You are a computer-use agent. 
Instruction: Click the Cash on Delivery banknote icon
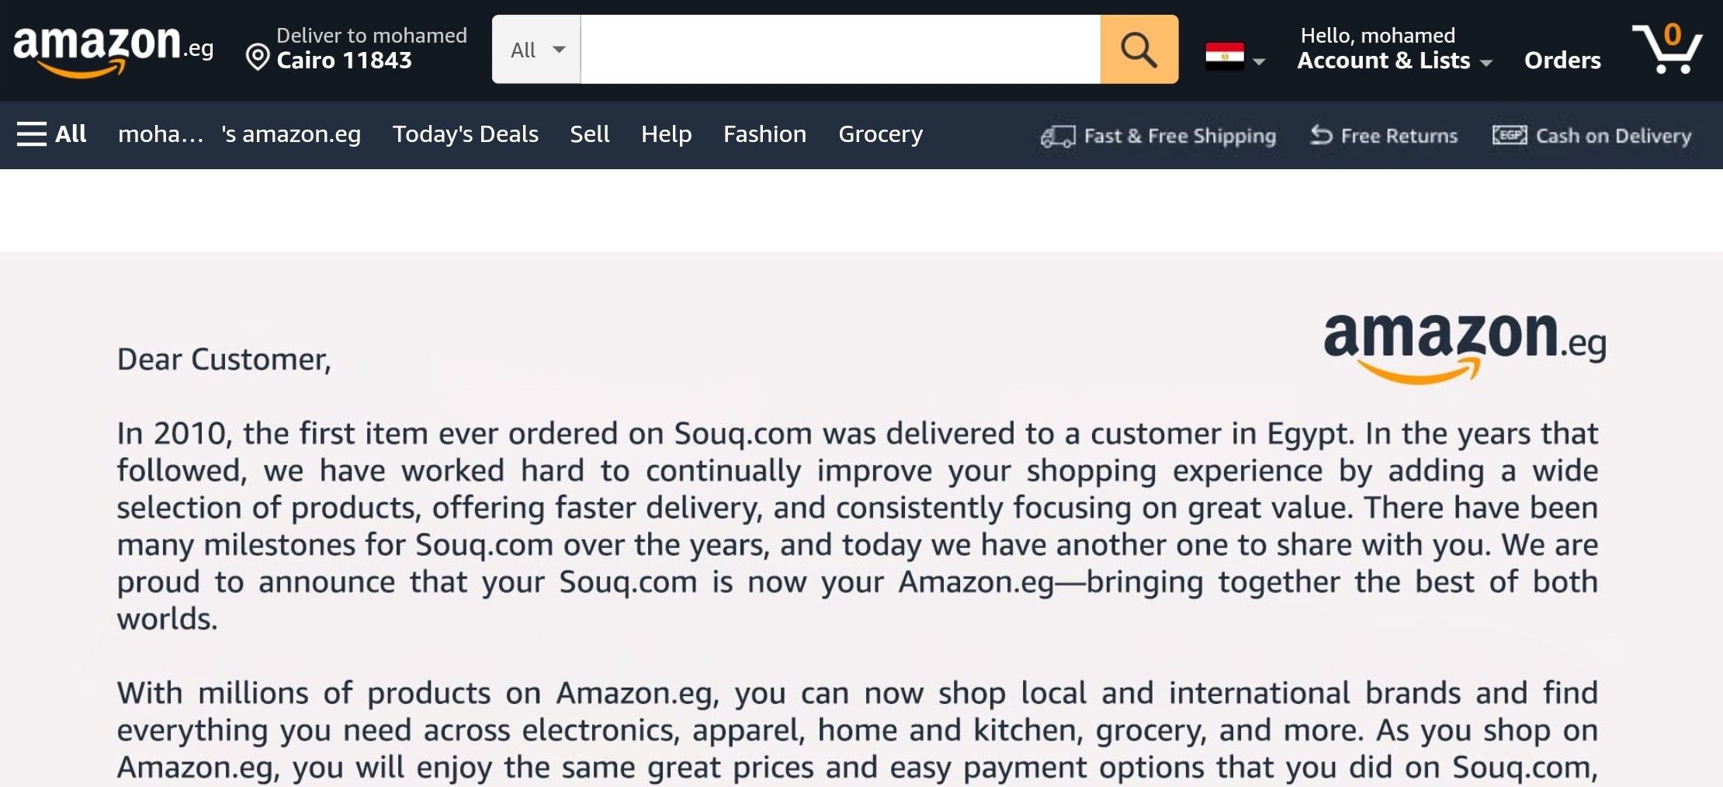tap(1509, 136)
